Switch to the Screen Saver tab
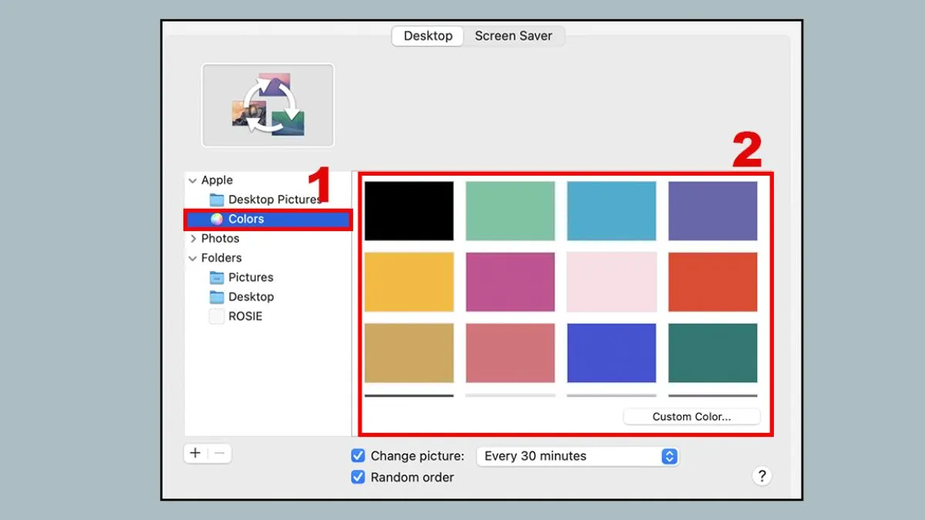 point(513,36)
